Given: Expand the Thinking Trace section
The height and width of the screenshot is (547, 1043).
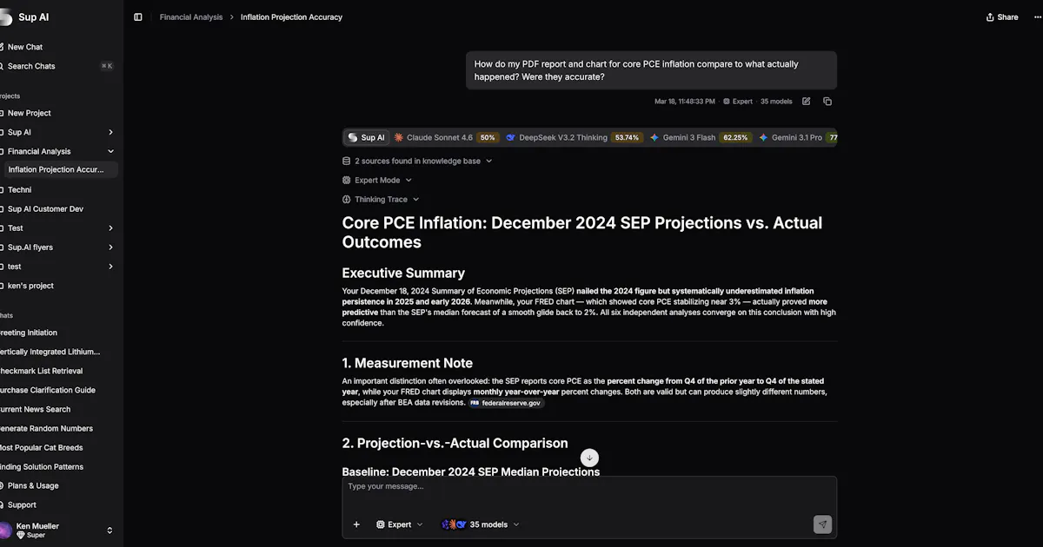Looking at the screenshot, I should (381, 199).
